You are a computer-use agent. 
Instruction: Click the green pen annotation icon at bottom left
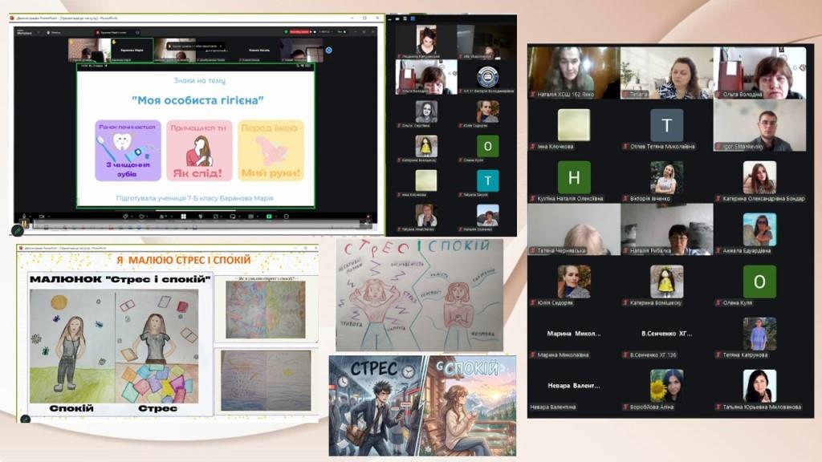pos(18,229)
